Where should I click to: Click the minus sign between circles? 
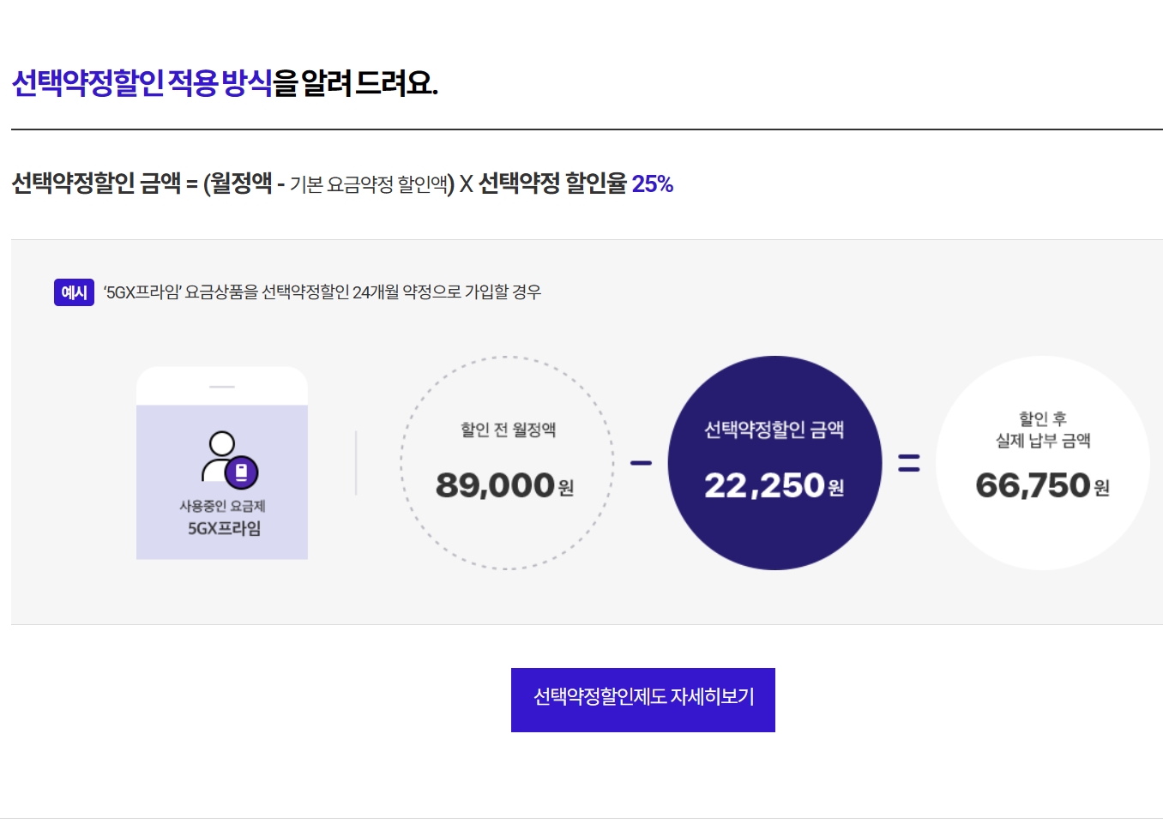[641, 463]
